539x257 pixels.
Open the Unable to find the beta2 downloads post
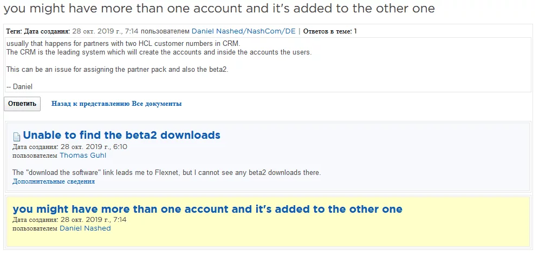121,136
